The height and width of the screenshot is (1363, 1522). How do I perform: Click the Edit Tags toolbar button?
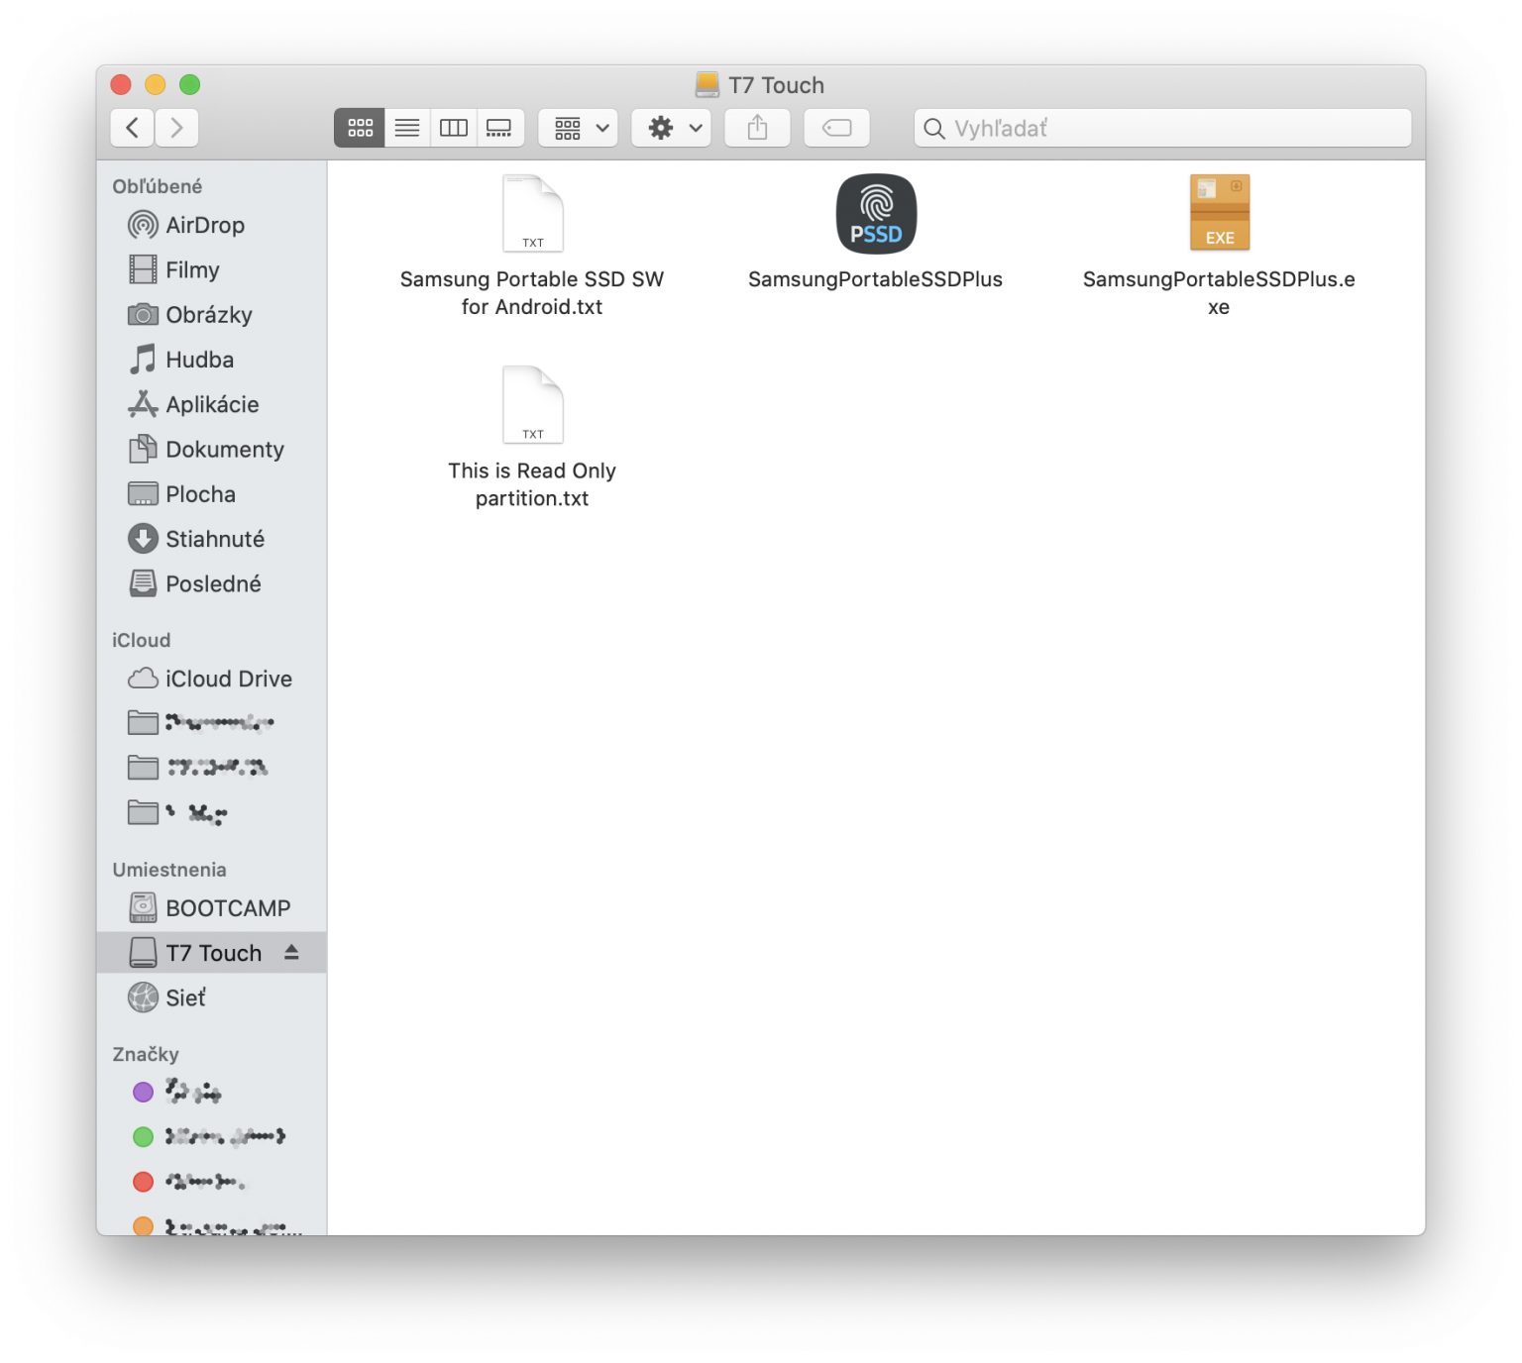coord(836,128)
